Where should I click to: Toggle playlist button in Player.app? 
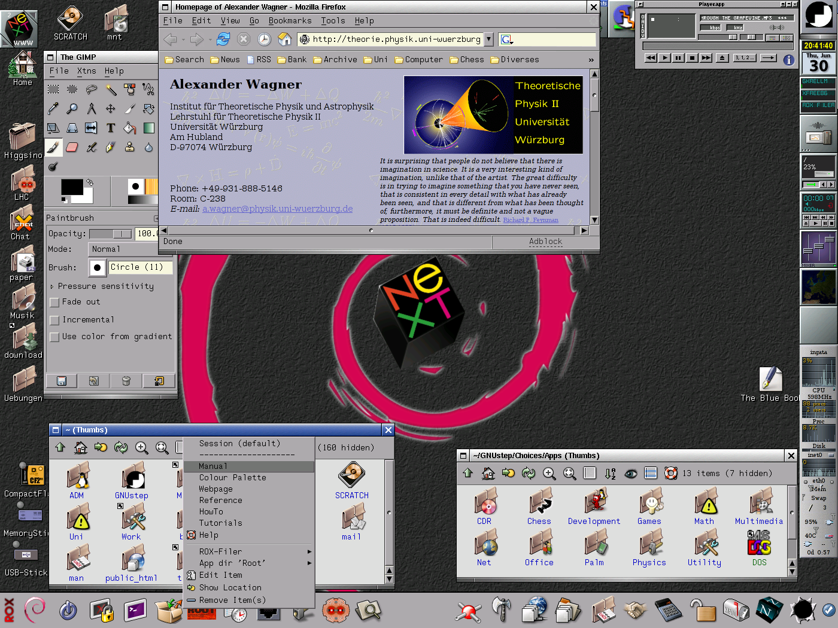[x=787, y=38]
